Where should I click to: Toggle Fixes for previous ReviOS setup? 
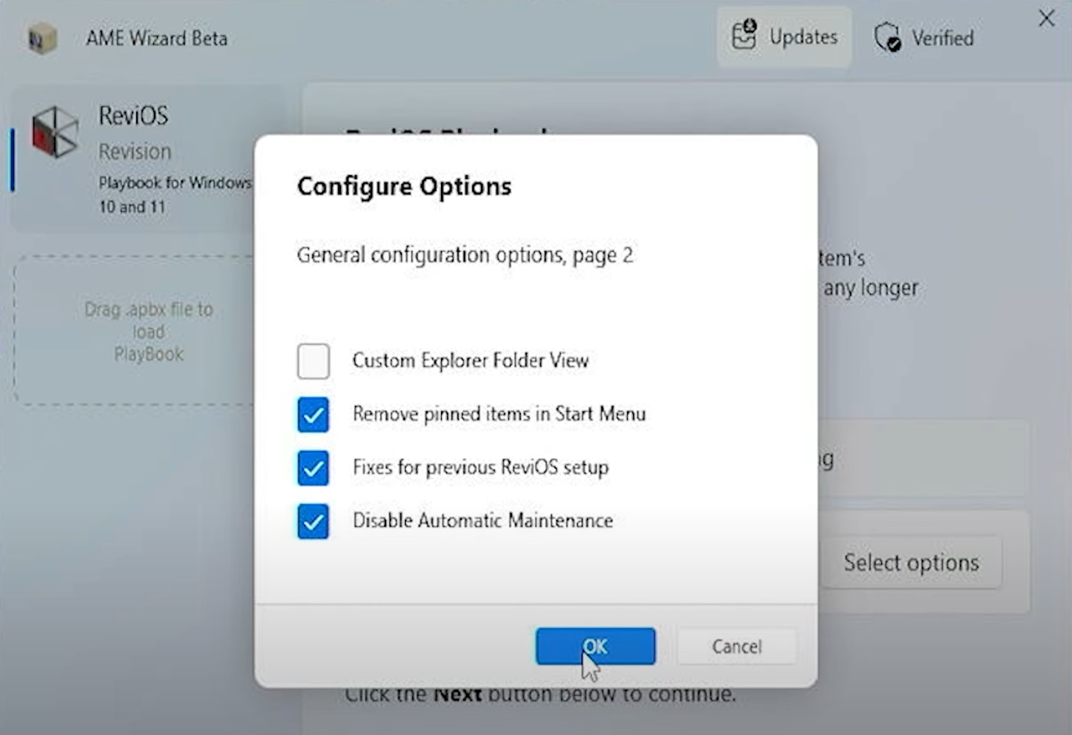pos(314,468)
